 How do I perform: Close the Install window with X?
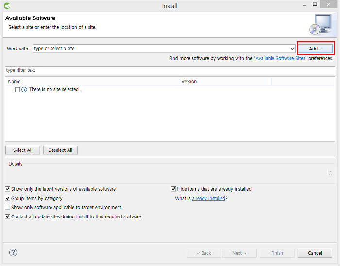point(329,4)
